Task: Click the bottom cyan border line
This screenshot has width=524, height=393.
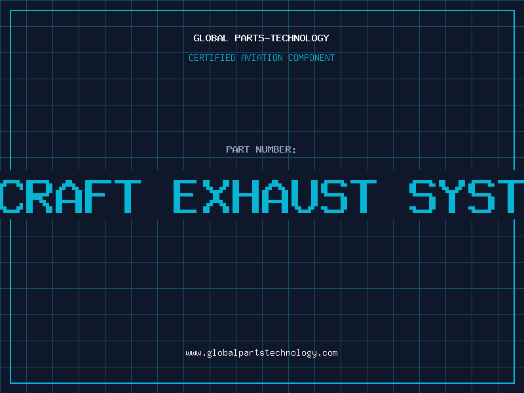Action: (263, 383)
